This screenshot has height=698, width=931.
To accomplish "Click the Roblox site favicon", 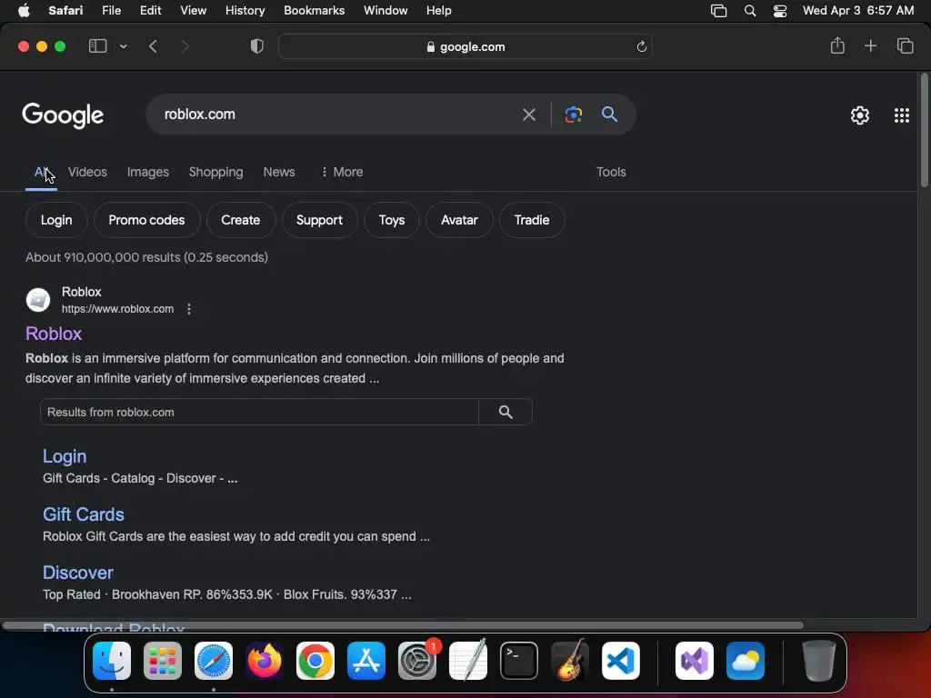I will pyautogui.click(x=38, y=300).
